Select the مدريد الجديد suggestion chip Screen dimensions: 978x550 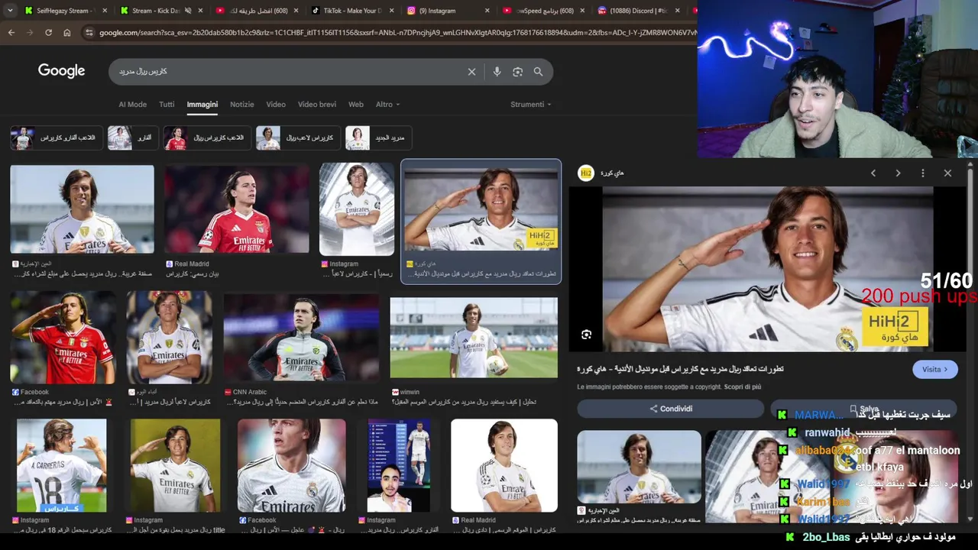tap(378, 138)
